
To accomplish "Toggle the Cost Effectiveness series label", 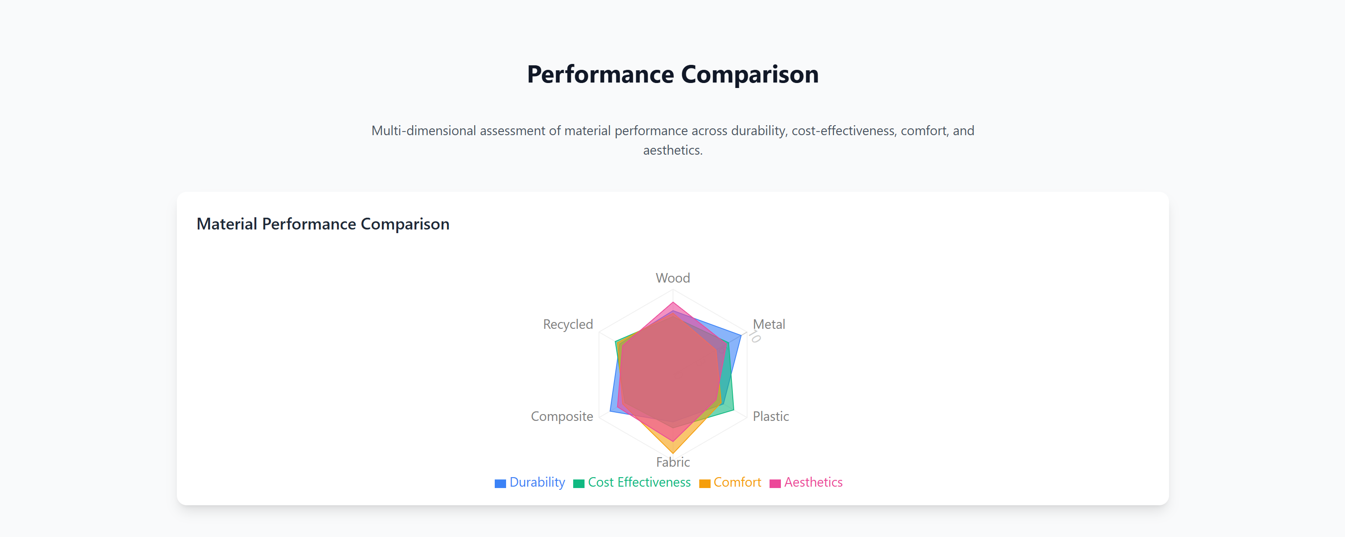I will (x=639, y=482).
